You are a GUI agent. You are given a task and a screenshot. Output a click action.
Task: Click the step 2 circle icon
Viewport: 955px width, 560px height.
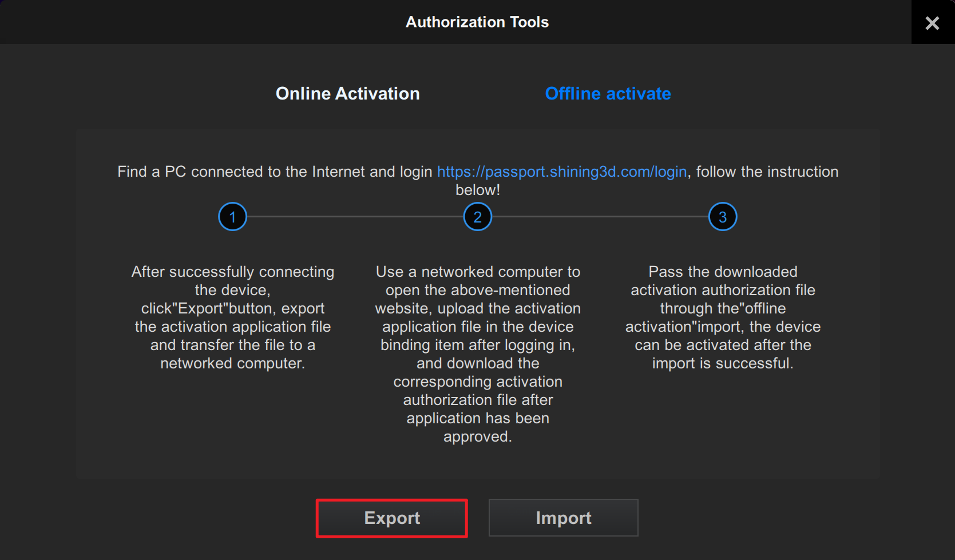coord(477,217)
